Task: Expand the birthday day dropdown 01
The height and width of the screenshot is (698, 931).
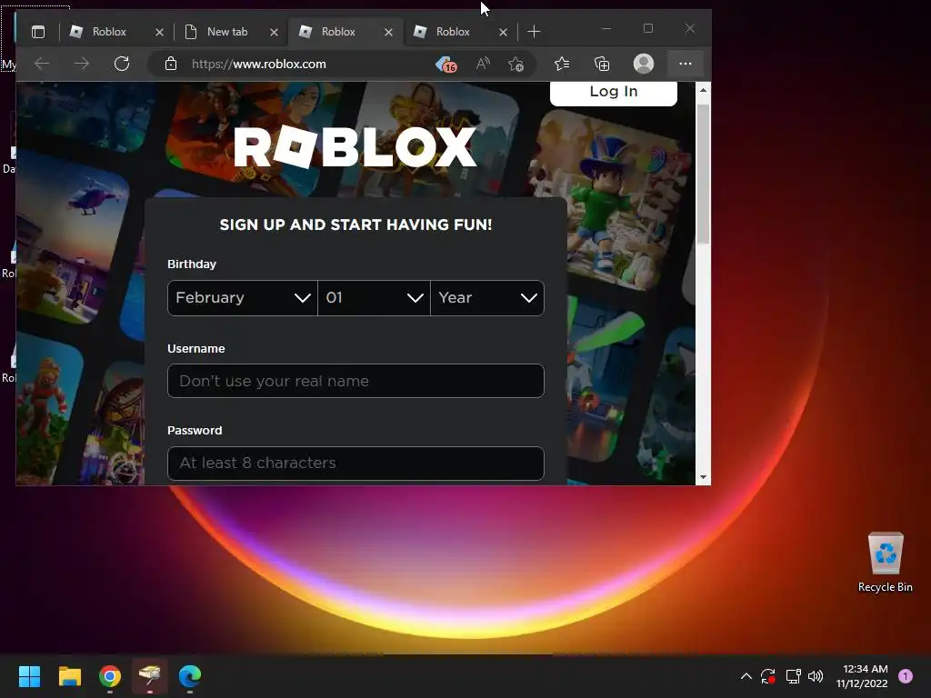Action: (x=374, y=298)
